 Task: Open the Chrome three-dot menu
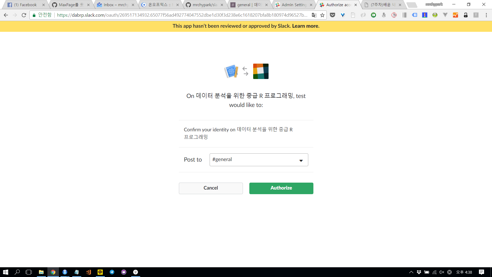[486, 15]
